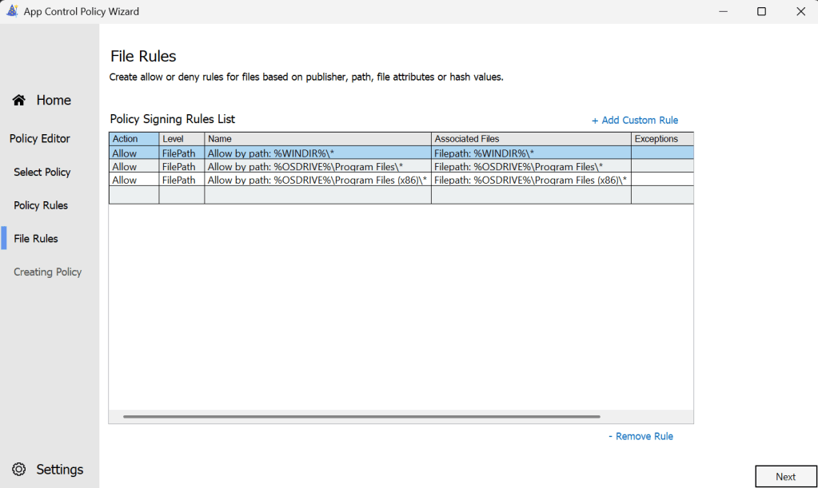Viewport: 818px width, 488px height.
Task: Maximize the wizard window
Action: pos(761,11)
